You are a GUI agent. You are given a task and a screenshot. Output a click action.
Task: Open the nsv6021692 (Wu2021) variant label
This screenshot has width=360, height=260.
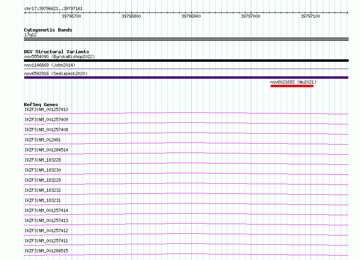coord(293,82)
